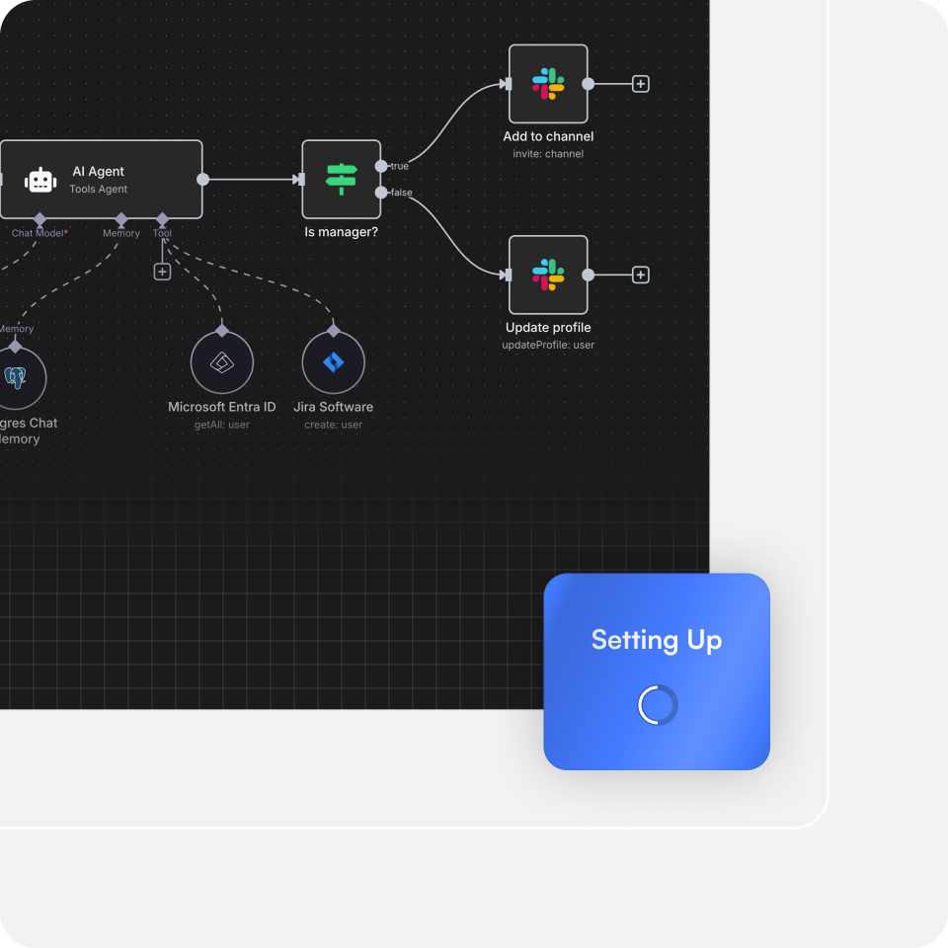The height and width of the screenshot is (948, 948).
Task: Click the Add to channel output port
Action: click(x=588, y=84)
